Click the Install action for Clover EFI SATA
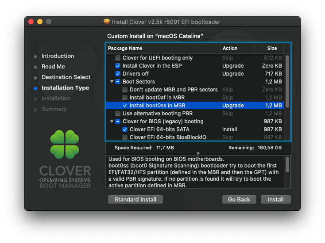This screenshot has height=243, width=325. pyautogui.click(x=229, y=129)
